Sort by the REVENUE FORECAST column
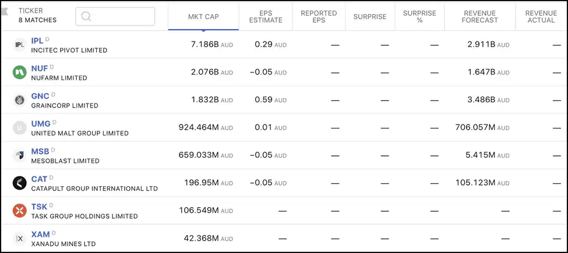Image resolution: width=568 pixels, height=253 pixels. pos(480,17)
